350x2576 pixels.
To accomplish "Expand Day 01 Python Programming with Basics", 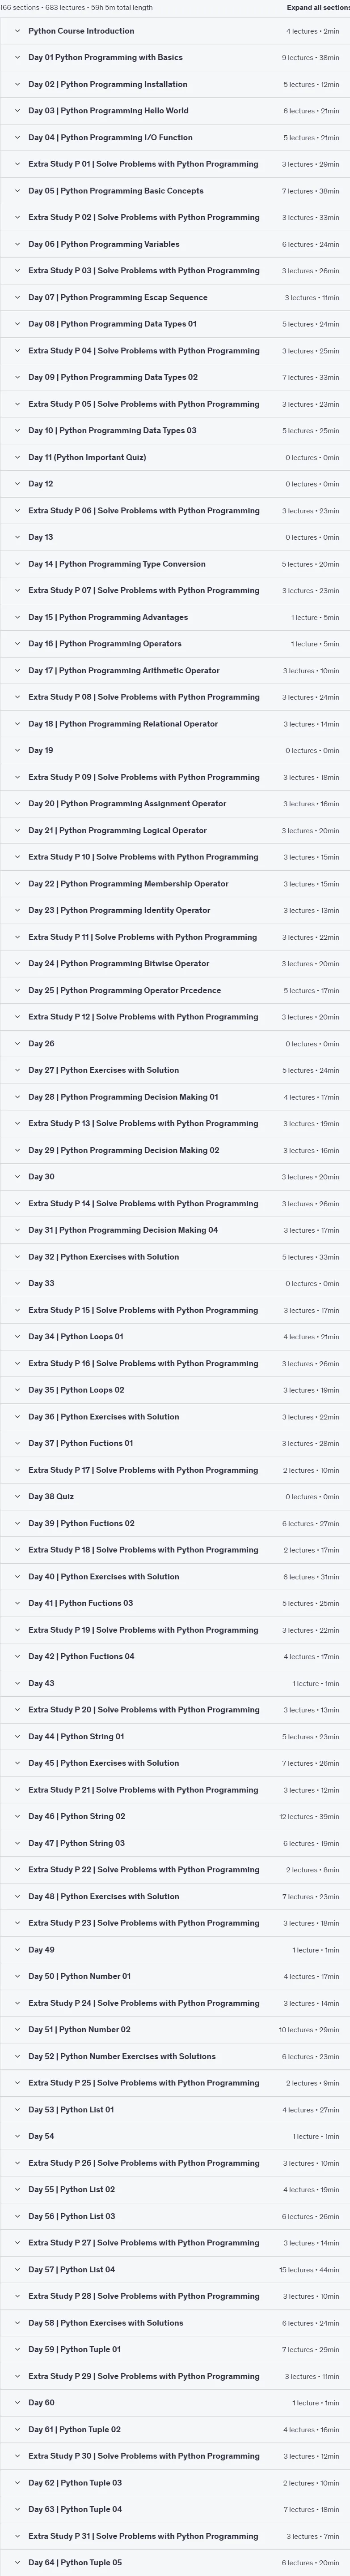I will pyautogui.click(x=174, y=58).
